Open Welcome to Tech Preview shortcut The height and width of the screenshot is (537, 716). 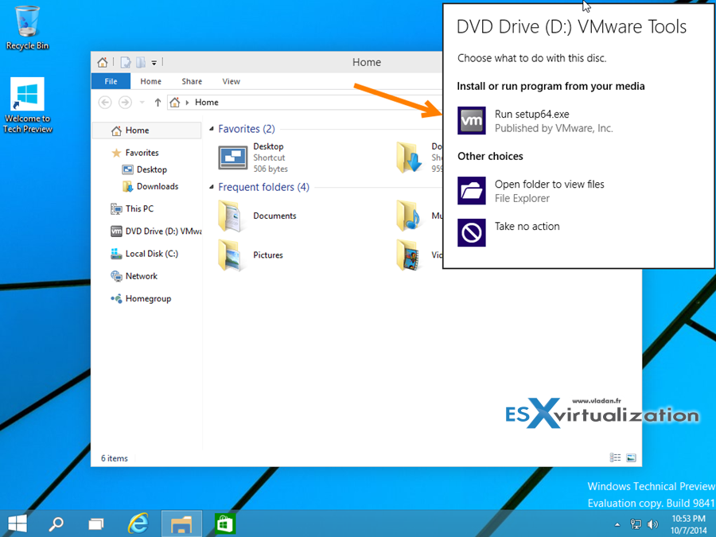(27, 106)
